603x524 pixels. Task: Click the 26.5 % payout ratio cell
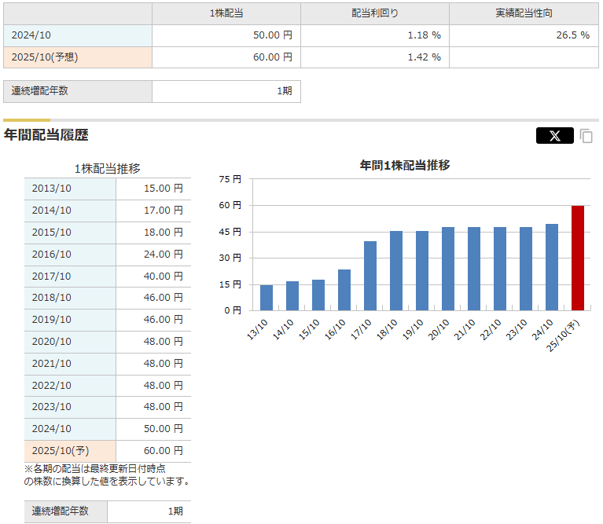pos(523,35)
